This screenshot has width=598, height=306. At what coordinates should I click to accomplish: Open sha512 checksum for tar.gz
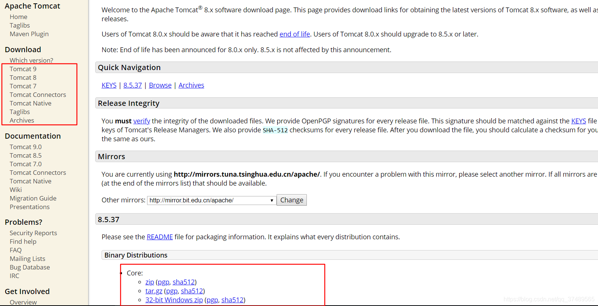pos(192,291)
